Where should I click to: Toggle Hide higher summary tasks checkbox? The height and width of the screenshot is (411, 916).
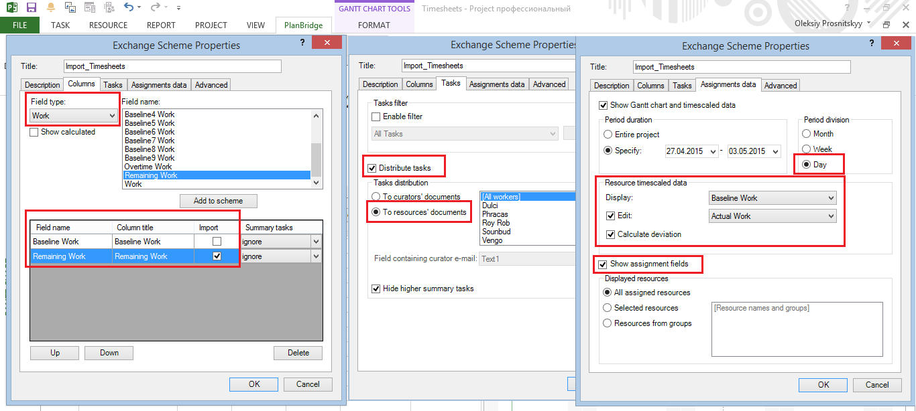(x=376, y=289)
